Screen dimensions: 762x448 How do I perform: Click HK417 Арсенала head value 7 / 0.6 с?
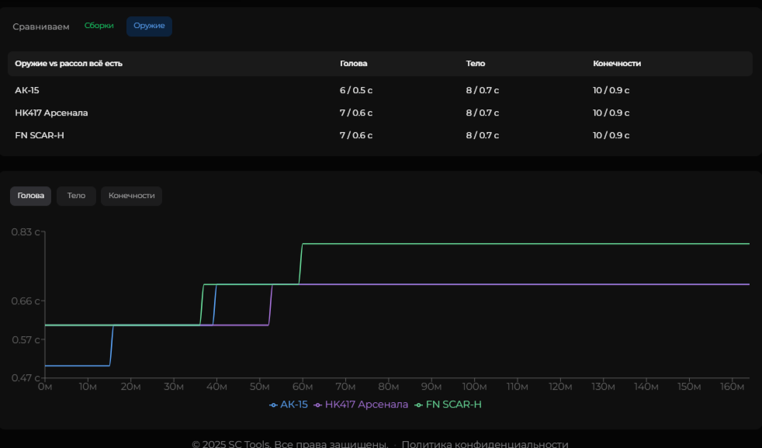coord(356,113)
